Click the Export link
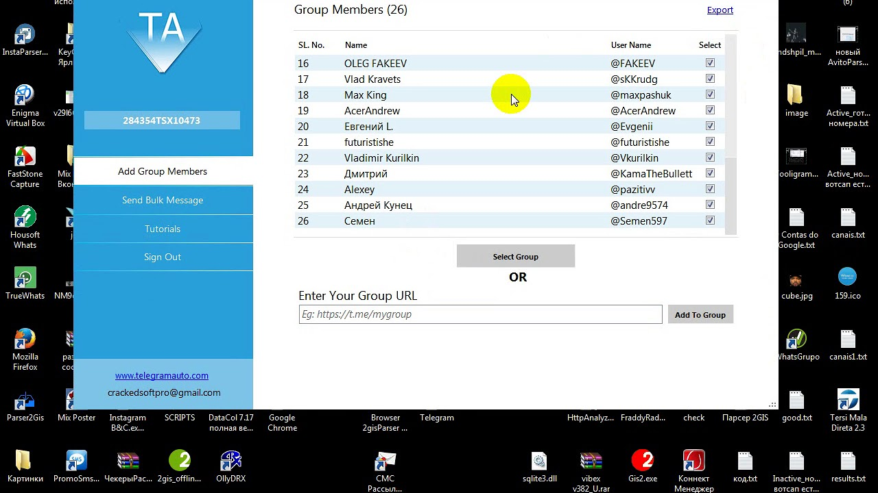878x493 pixels. point(720,10)
